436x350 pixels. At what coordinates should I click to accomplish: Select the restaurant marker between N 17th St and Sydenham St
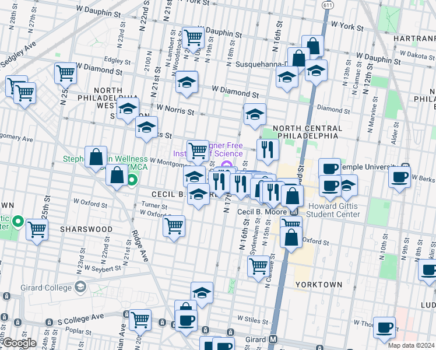[x=241, y=184]
